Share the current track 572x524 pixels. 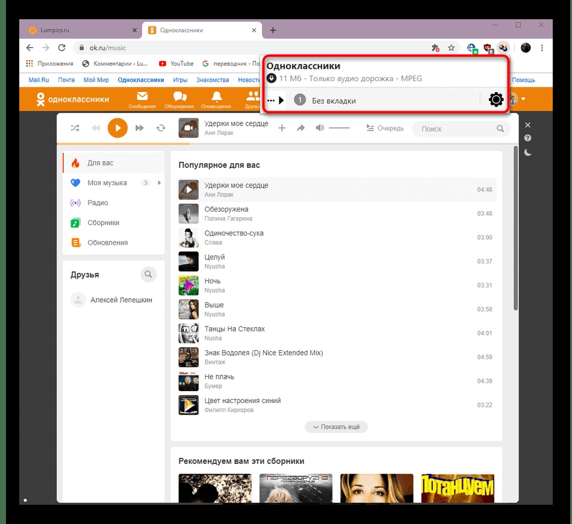(300, 128)
